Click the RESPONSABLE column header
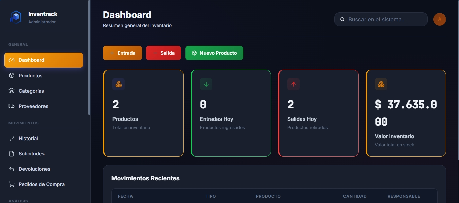 [404, 196]
